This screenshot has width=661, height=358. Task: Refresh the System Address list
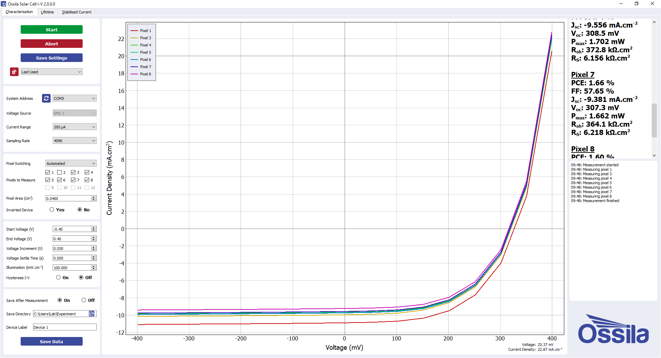click(46, 98)
